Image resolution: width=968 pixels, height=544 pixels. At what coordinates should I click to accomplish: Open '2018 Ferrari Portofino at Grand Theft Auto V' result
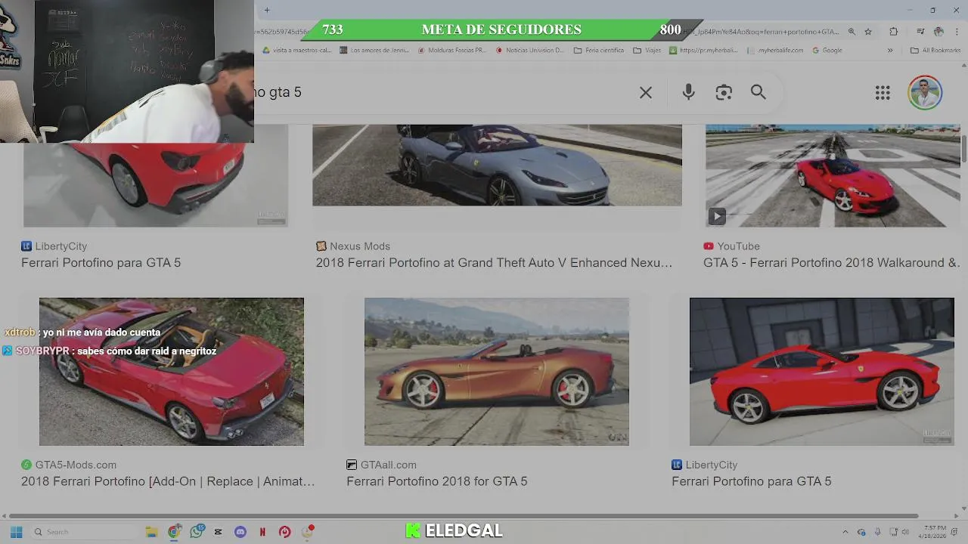(494, 263)
